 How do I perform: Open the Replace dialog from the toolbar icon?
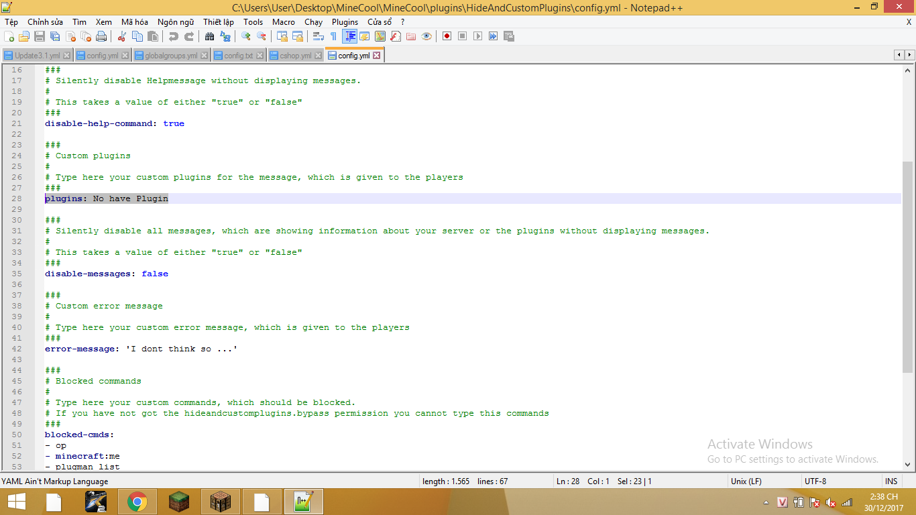point(225,36)
